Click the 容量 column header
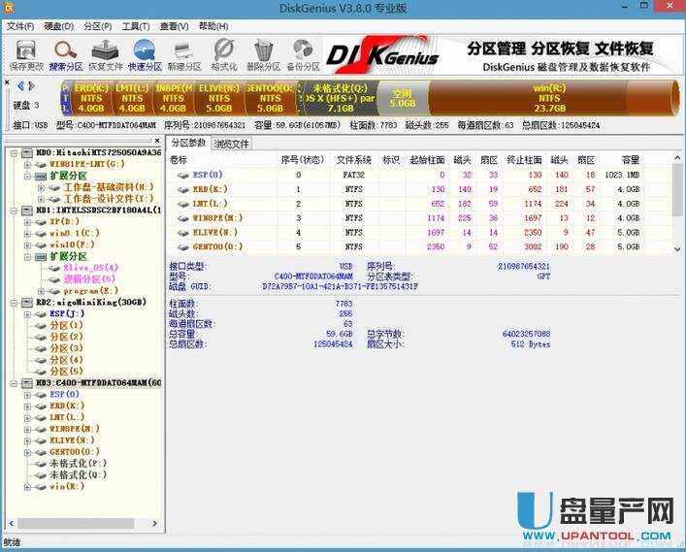This screenshot has width=686, height=552. (x=631, y=159)
